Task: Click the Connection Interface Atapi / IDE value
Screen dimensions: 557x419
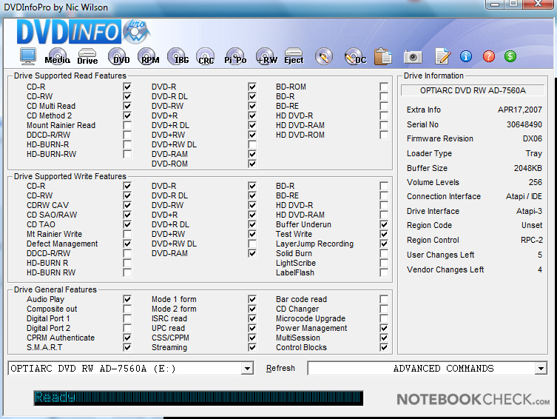Action: pyautogui.click(x=524, y=196)
